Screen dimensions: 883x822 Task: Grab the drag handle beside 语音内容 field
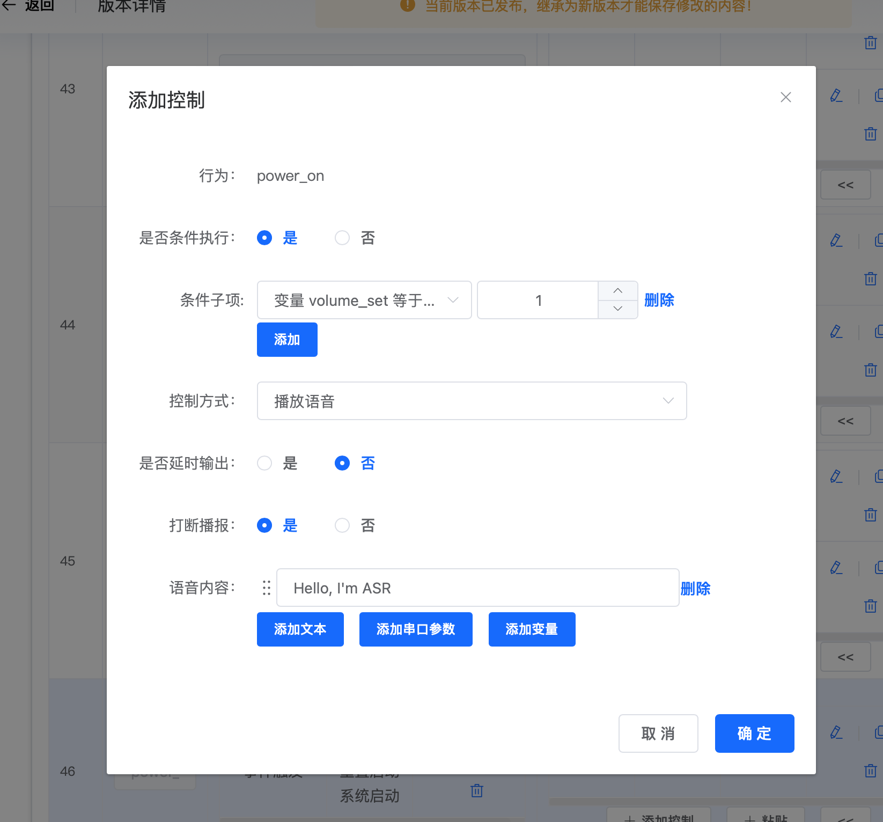pyautogui.click(x=266, y=588)
